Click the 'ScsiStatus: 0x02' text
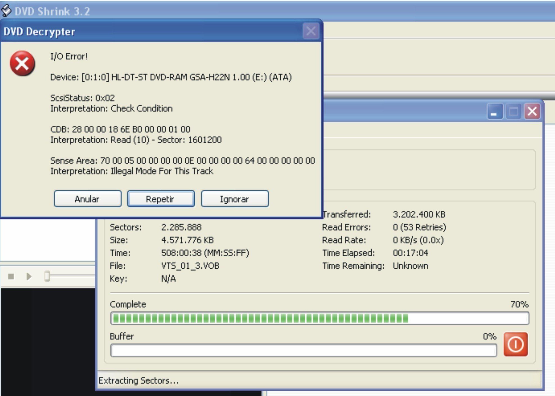 click(x=83, y=98)
